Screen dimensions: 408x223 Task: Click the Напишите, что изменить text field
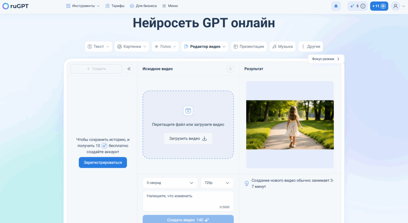pyautogui.click(x=188, y=201)
